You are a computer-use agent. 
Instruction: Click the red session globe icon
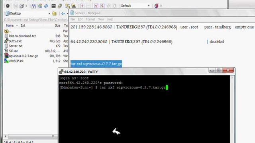click(x=157, y=6)
